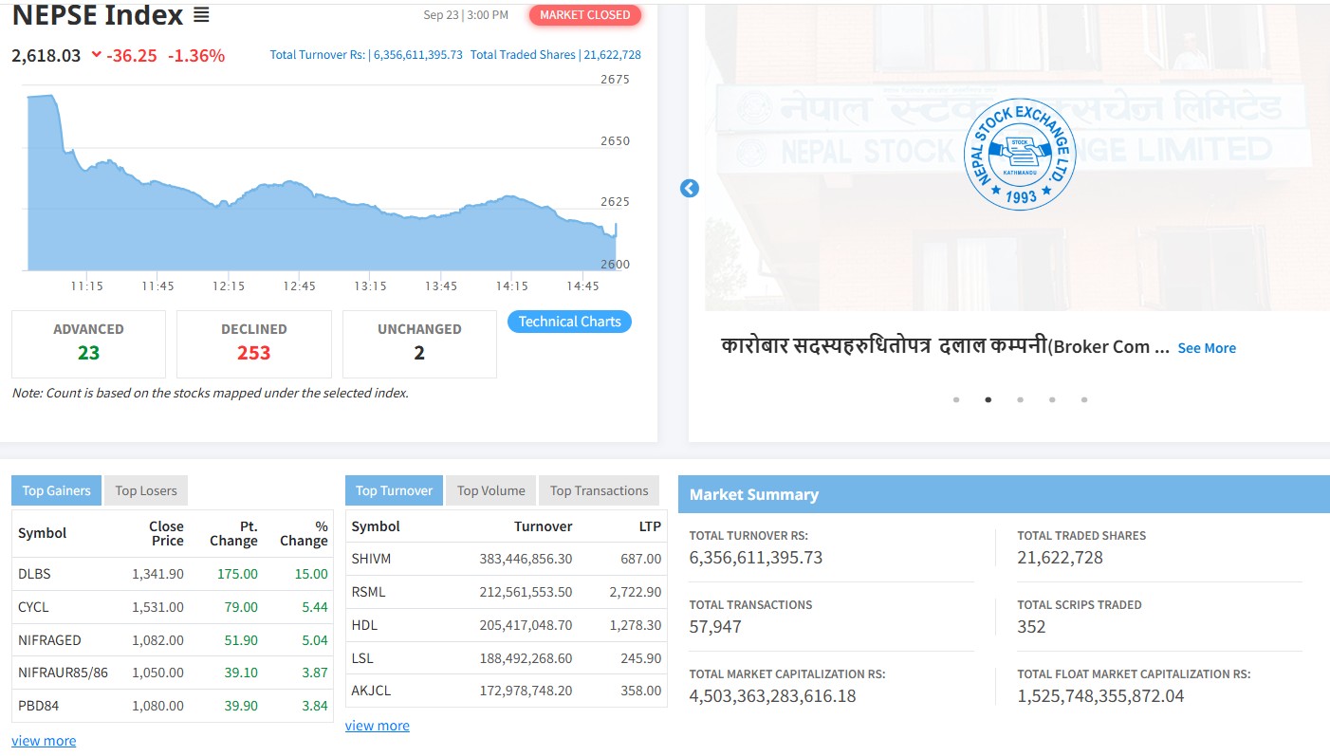Image resolution: width=1330 pixels, height=756 pixels.
Task: Click the Pt. Change column header
Action: point(233,533)
